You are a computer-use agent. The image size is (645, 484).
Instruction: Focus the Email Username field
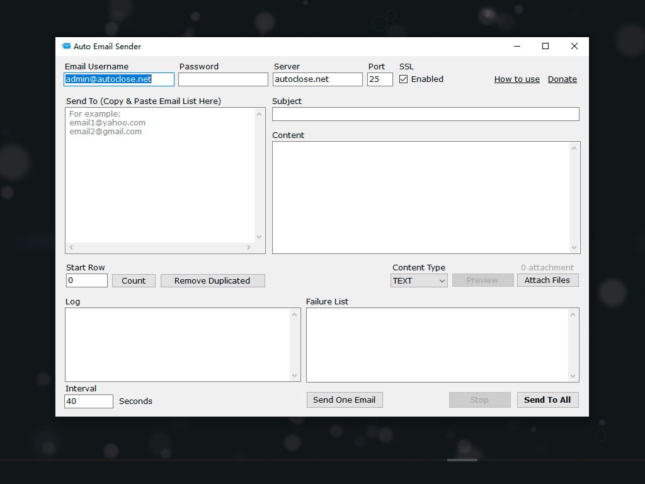click(119, 79)
